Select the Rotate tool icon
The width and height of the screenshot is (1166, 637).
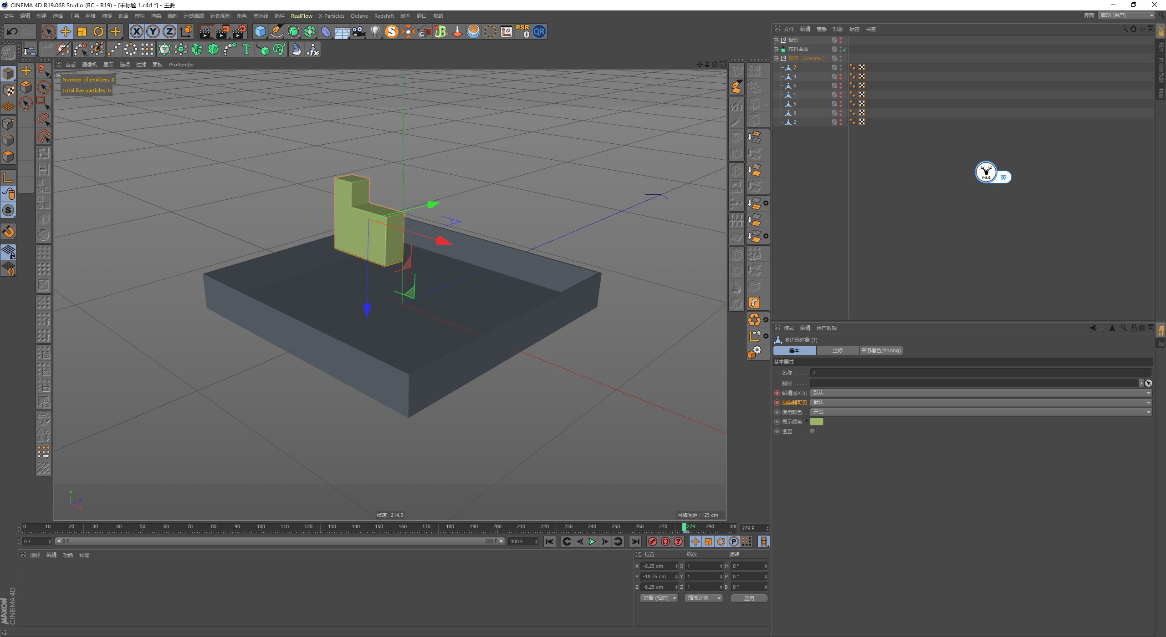point(98,31)
